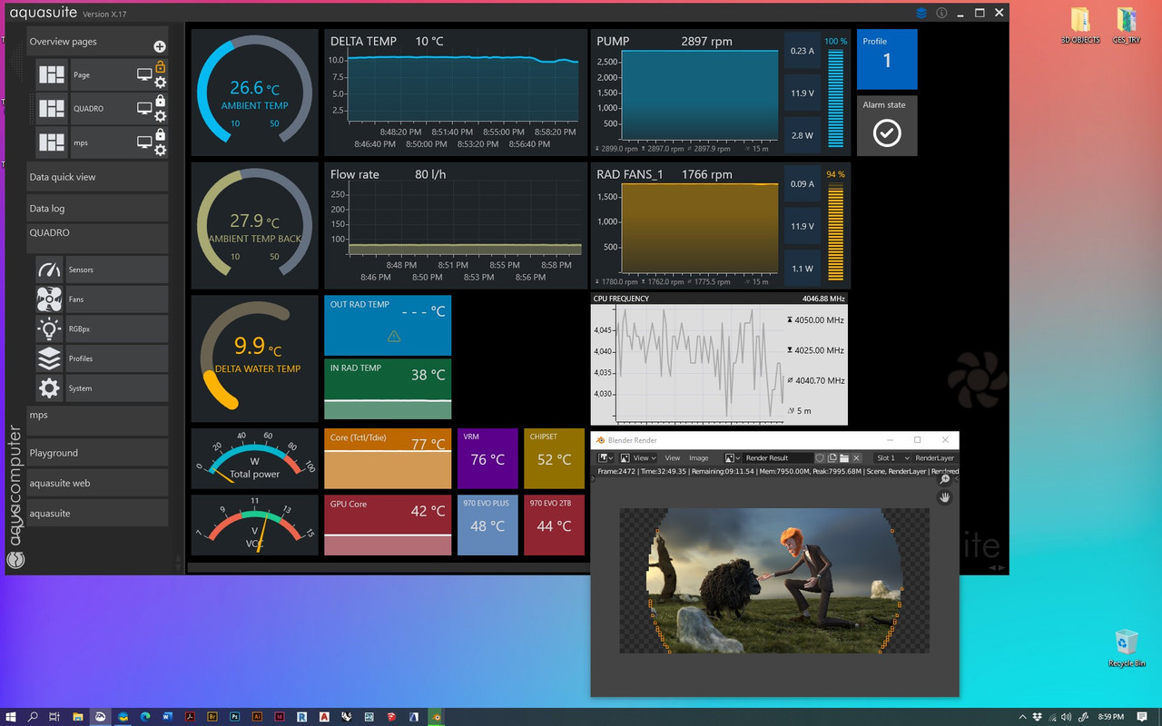The width and height of the screenshot is (1162, 726).
Task: Open the Playground section
Action: (x=97, y=453)
